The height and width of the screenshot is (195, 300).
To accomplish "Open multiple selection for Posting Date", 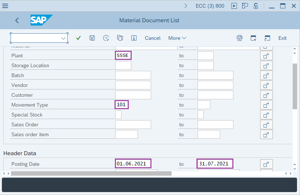I will tap(266, 164).
